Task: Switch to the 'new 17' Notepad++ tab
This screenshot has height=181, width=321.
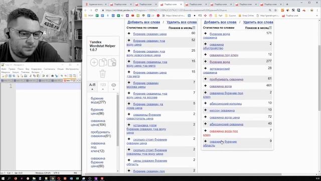Action: pyautogui.click(x=69, y=80)
